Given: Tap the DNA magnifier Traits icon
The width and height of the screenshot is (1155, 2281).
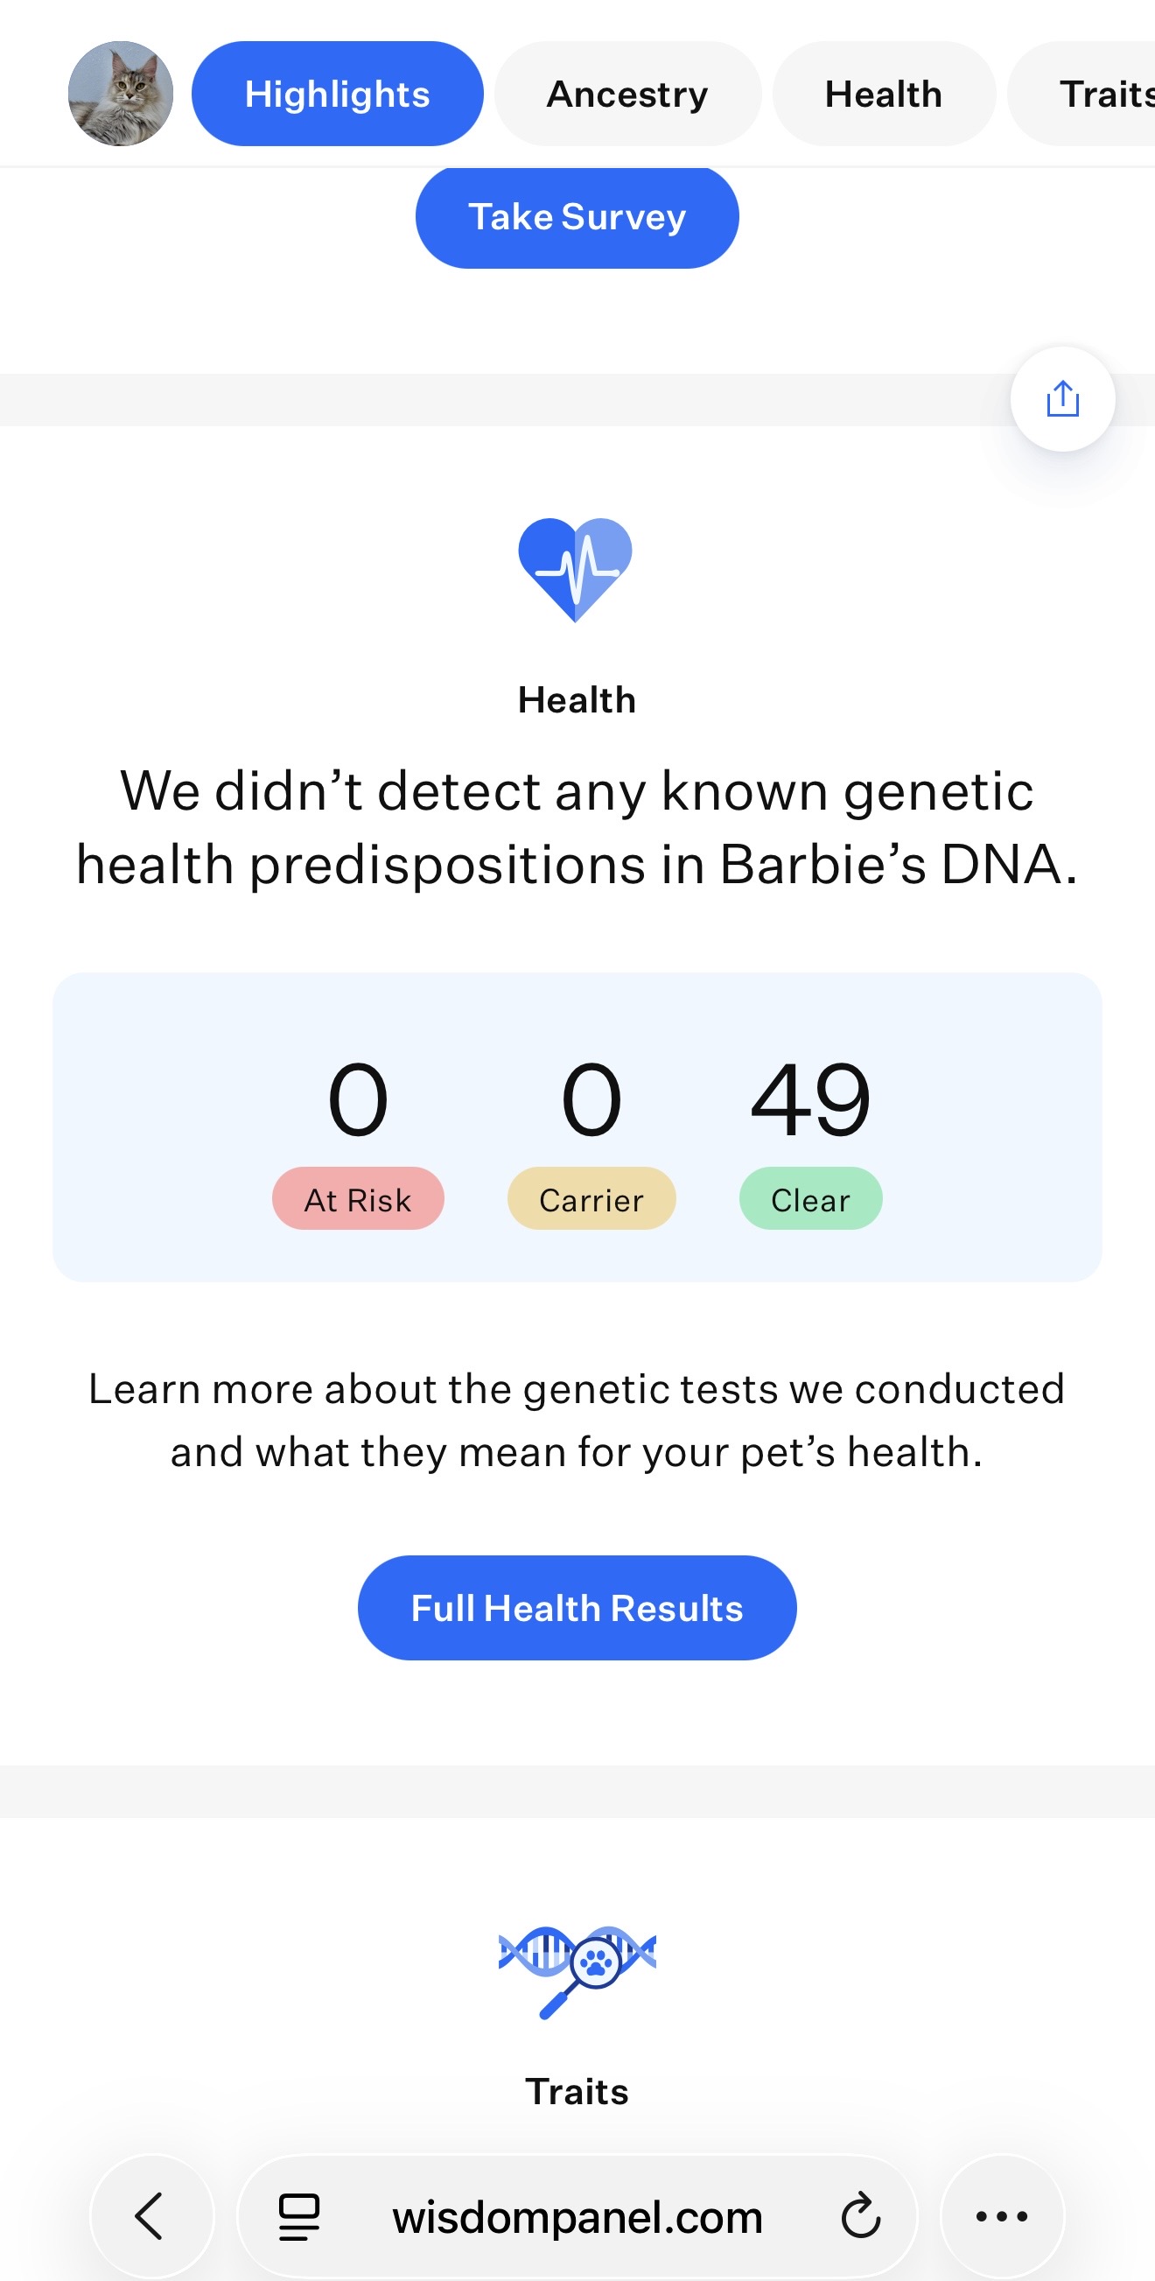Looking at the screenshot, I should 577,1971.
